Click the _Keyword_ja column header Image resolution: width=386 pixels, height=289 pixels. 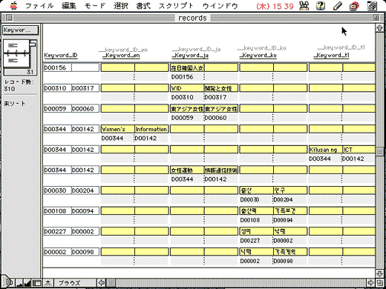[190, 56]
